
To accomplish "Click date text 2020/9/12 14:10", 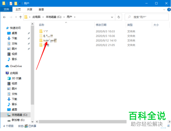I will (106, 40).
